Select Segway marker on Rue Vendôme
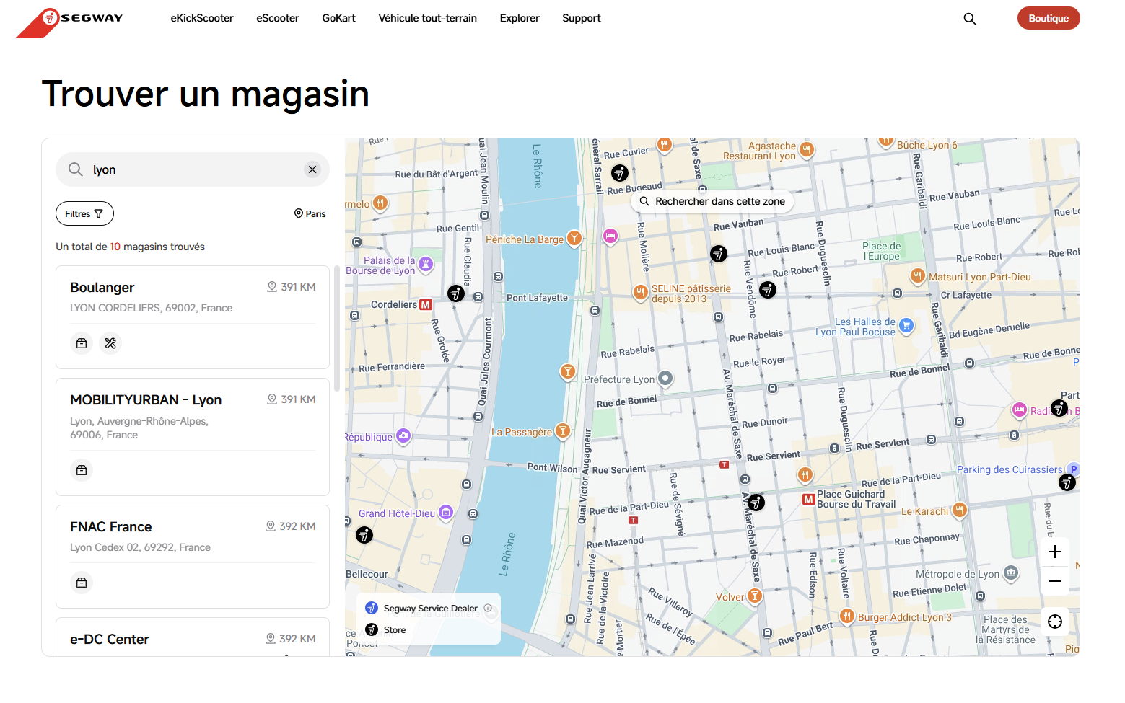1125x703 pixels. click(x=718, y=254)
